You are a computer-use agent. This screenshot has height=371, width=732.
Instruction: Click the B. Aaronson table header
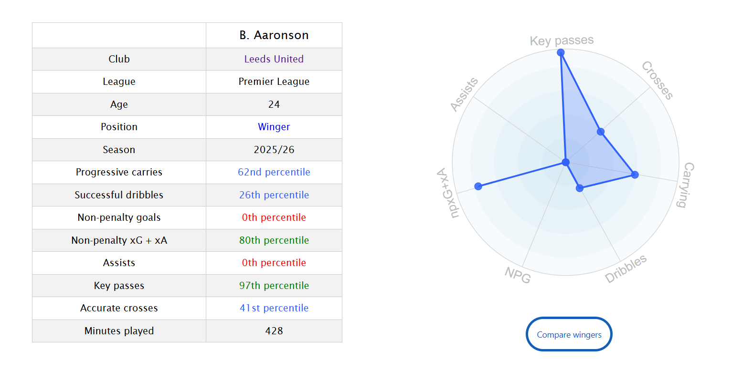click(x=274, y=35)
